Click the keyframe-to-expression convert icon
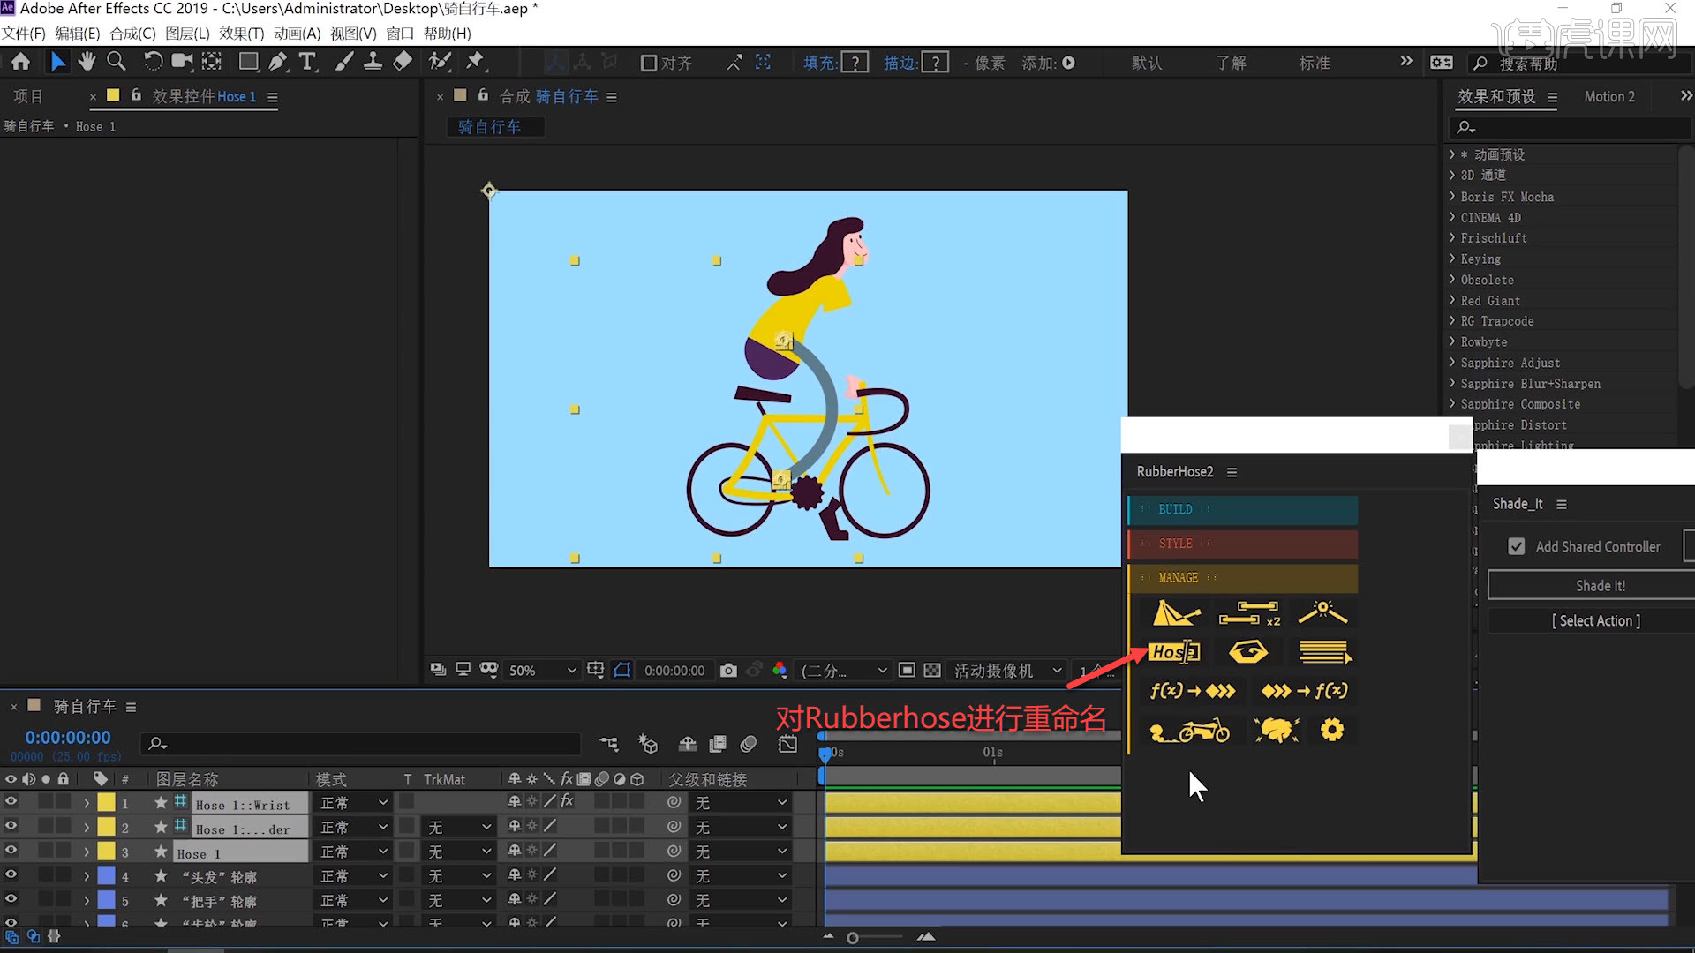This screenshot has width=1695, height=953. click(1303, 690)
